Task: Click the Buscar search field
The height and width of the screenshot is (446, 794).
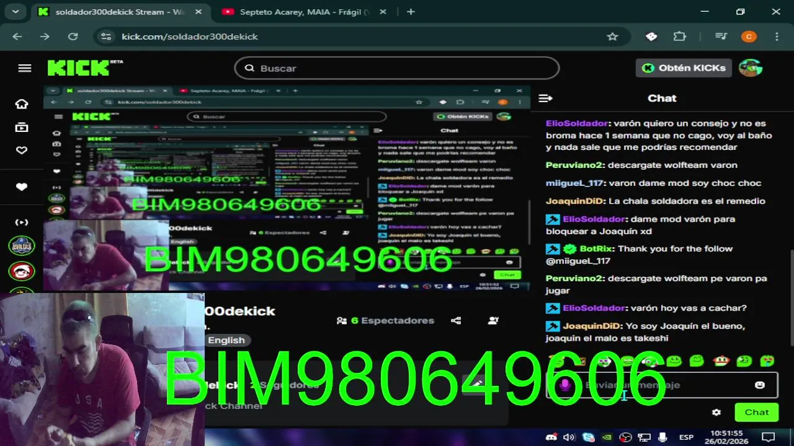Action: coord(397,68)
